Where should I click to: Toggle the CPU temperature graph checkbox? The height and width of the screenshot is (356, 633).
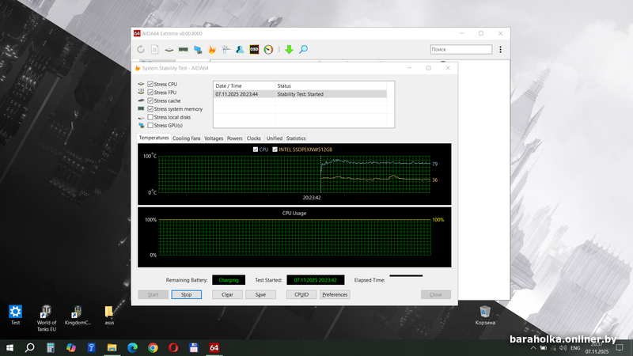click(255, 149)
